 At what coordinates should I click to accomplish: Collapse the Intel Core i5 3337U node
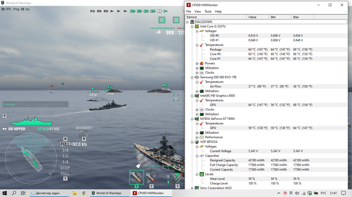tap(192, 26)
